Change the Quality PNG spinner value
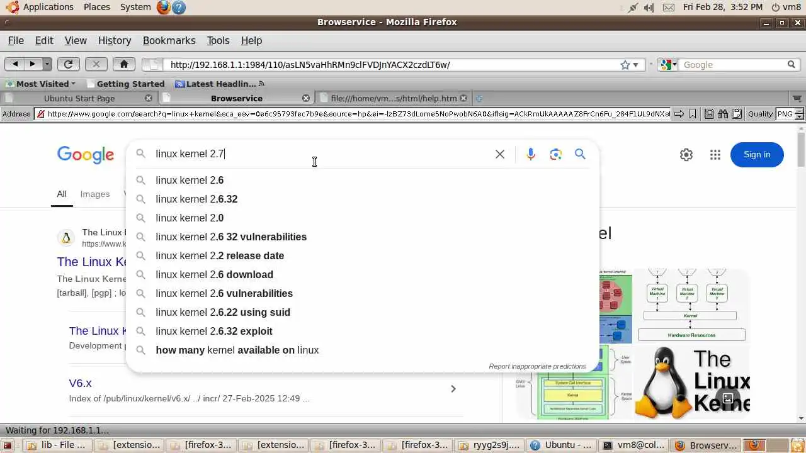This screenshot has height=453, width=806. tap(800, 114)
